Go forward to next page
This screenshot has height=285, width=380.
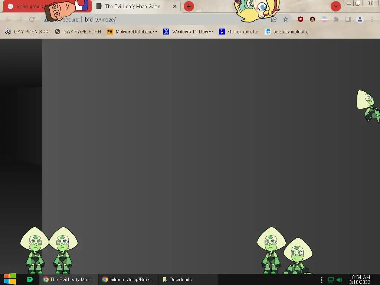(20, 19)
